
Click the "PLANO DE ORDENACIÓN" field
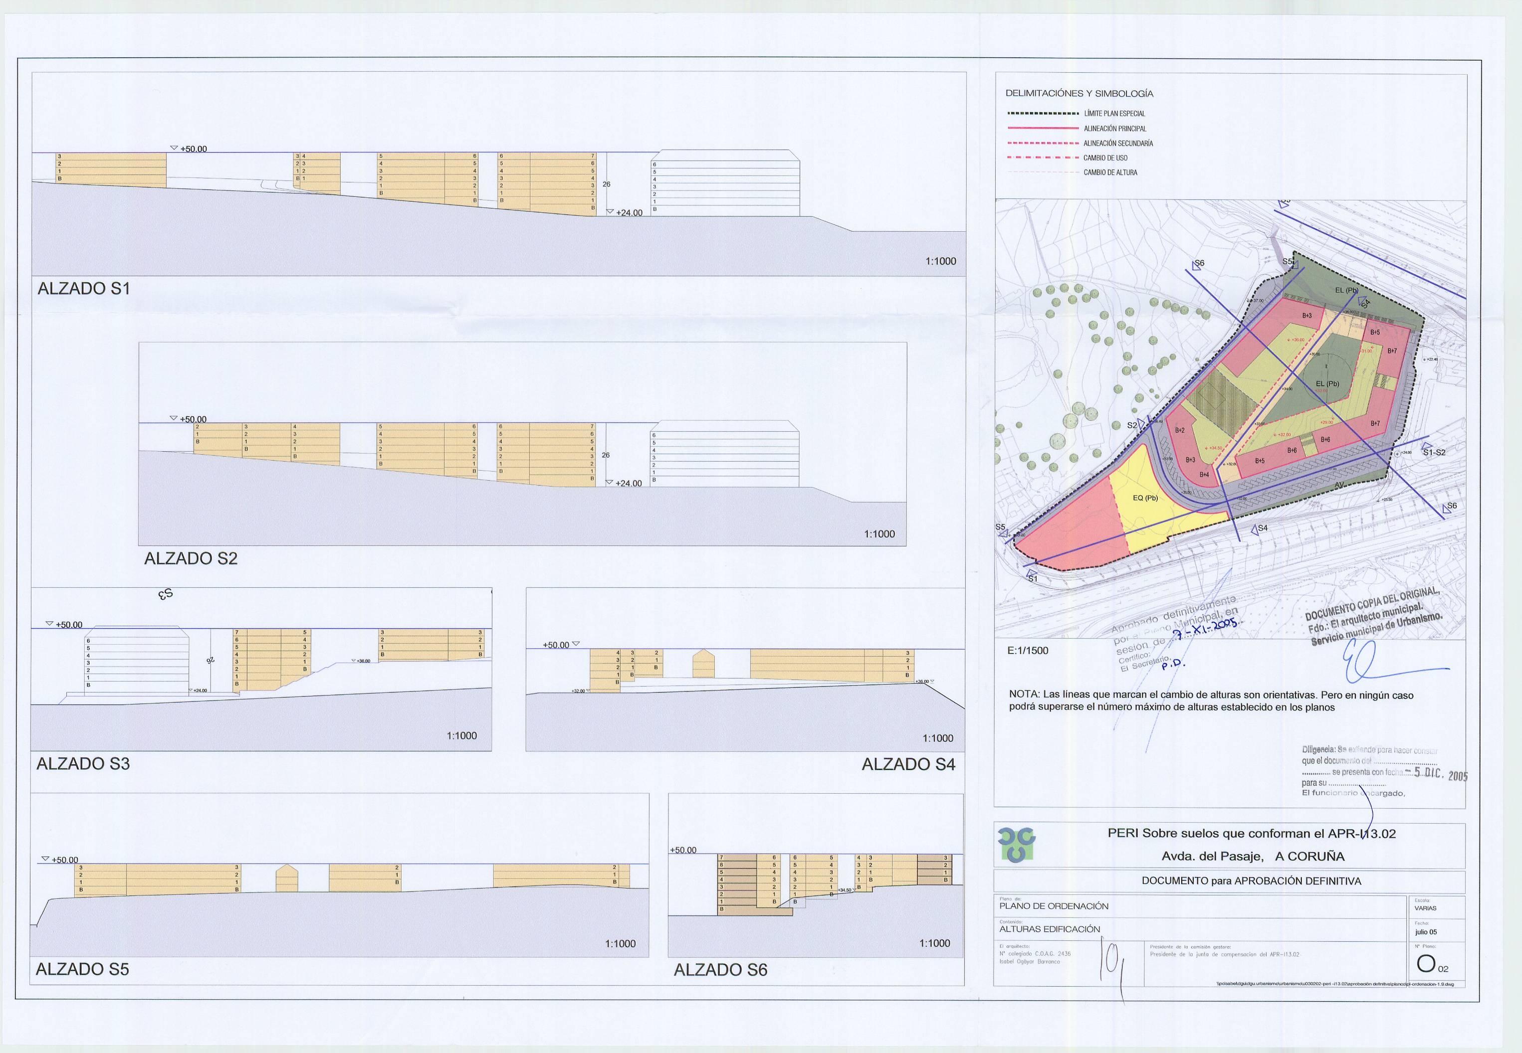pos(1054,906)
